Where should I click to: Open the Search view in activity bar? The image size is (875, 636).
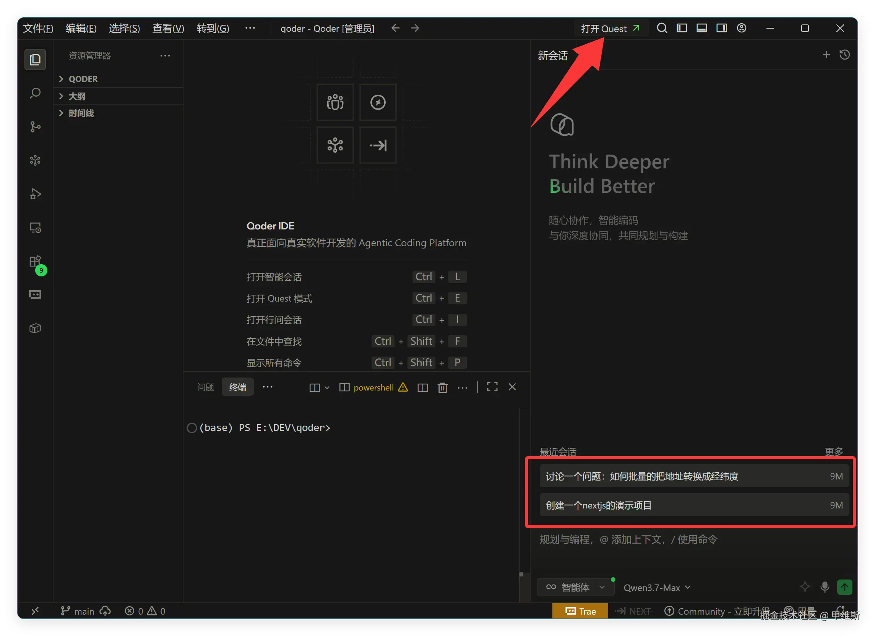(35, 93)
